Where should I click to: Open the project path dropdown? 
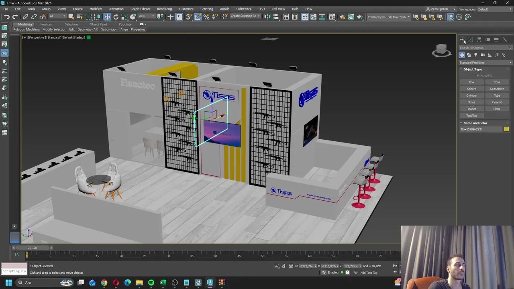coord(389,17)
